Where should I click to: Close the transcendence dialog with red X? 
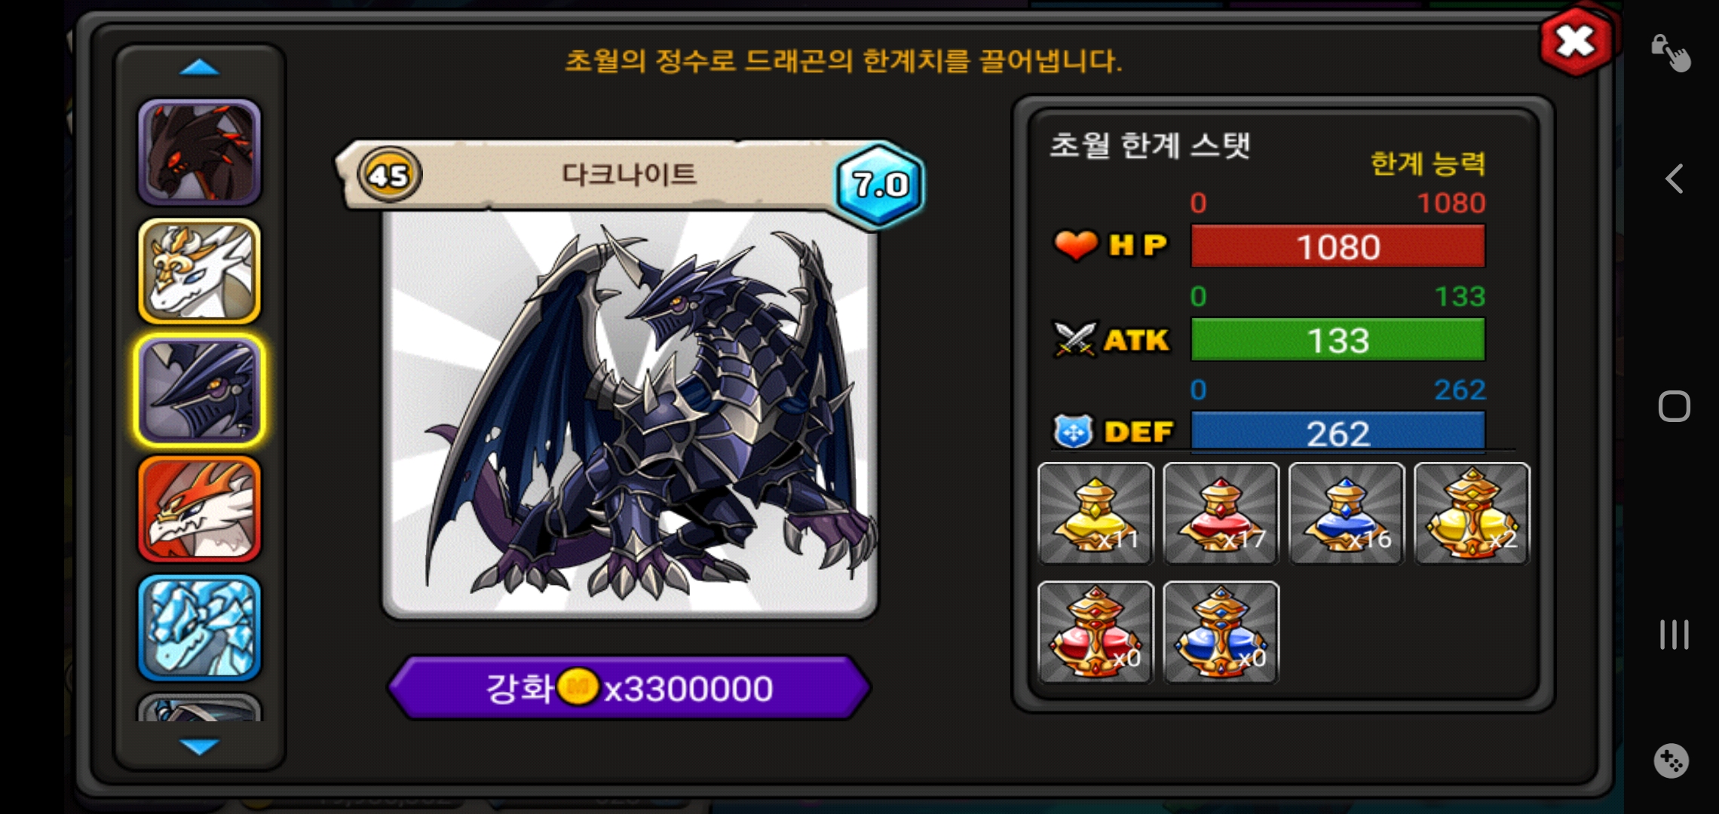click(x=1576, y=41)
